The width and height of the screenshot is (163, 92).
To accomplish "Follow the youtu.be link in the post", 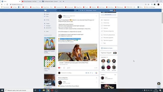I will pos(65,27).
